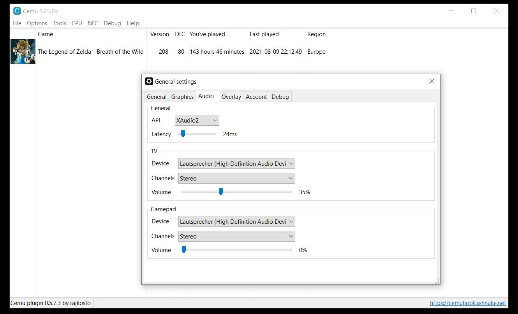Open the Gamepad Channels Stereo dropdown

(236, 236)
